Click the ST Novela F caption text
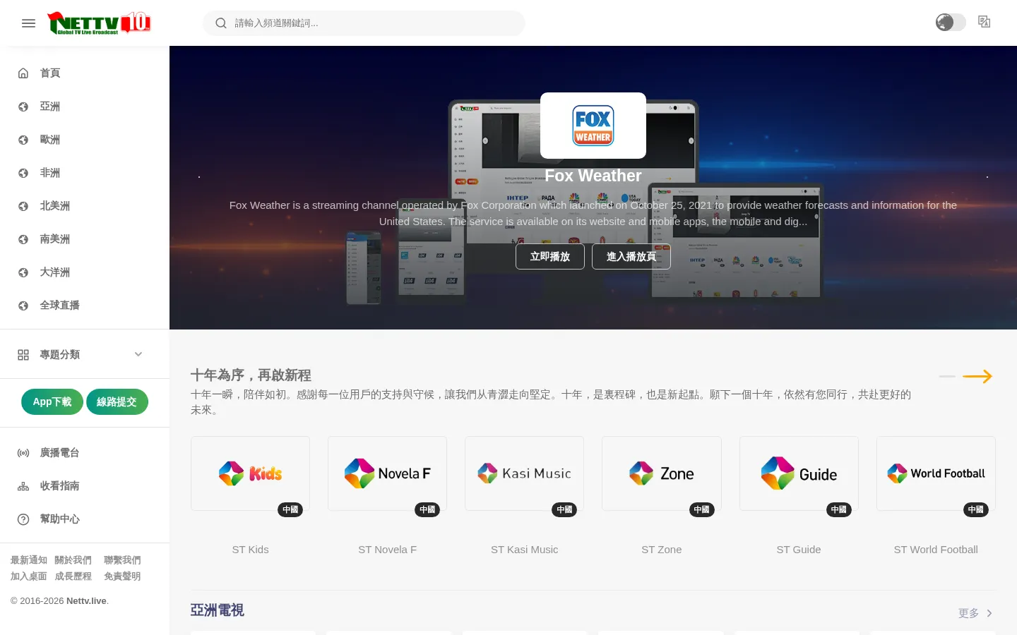 [387, 550]
